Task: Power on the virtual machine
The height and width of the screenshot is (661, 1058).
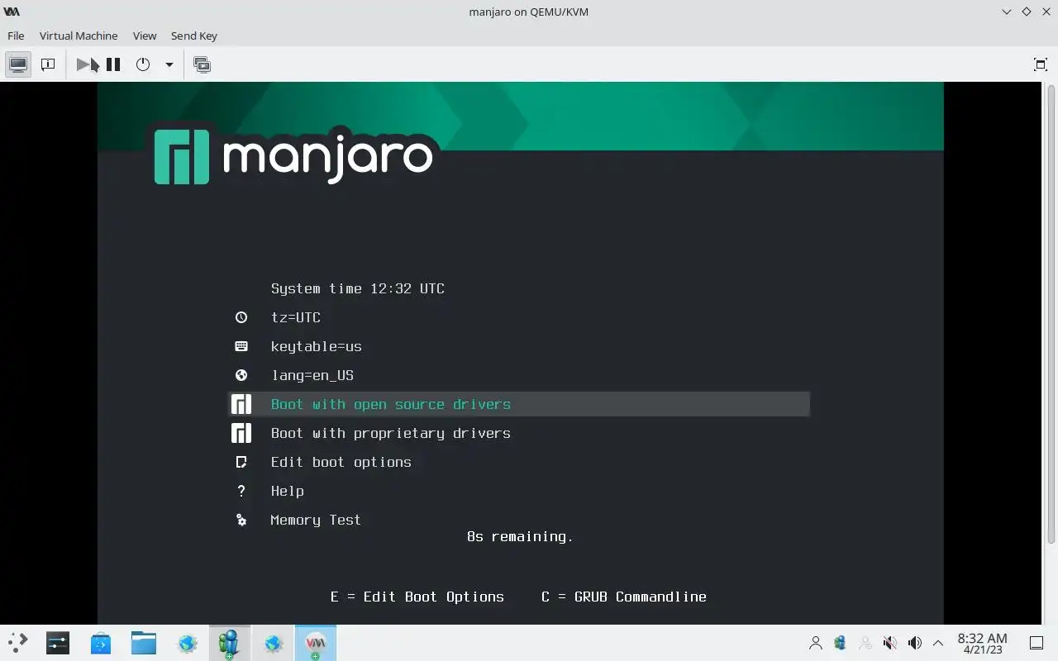Action: click(x=85, y=64)
